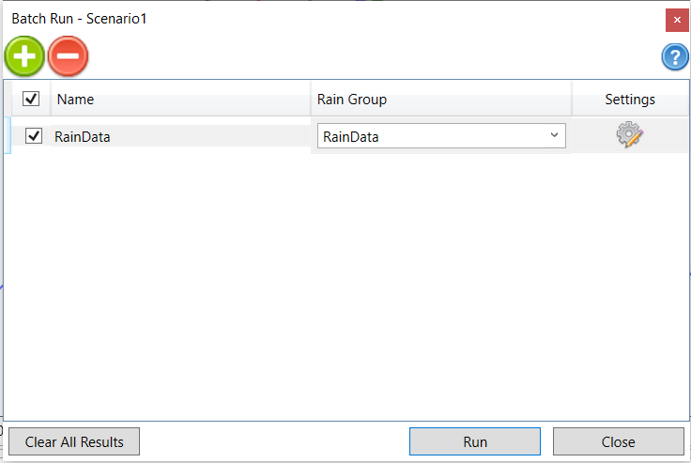Toggle the select-all checkbox in the header
This screenshot has width=691, height=463.
[31, 99]
